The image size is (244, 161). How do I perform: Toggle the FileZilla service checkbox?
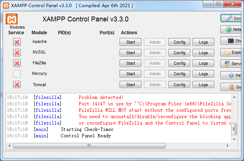[17, 63]
